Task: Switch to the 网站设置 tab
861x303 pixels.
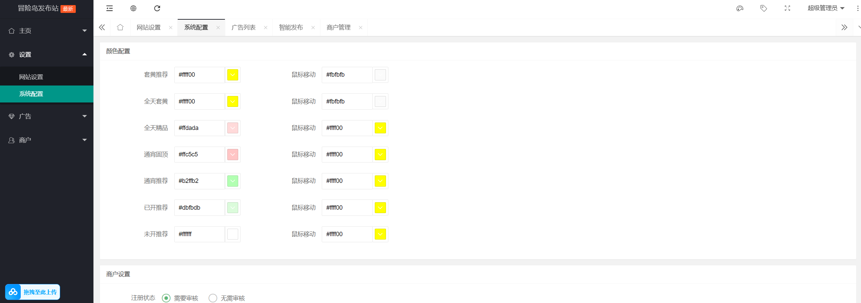Action: point(148,27)
